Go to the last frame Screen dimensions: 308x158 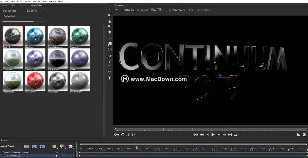[230, 135]
